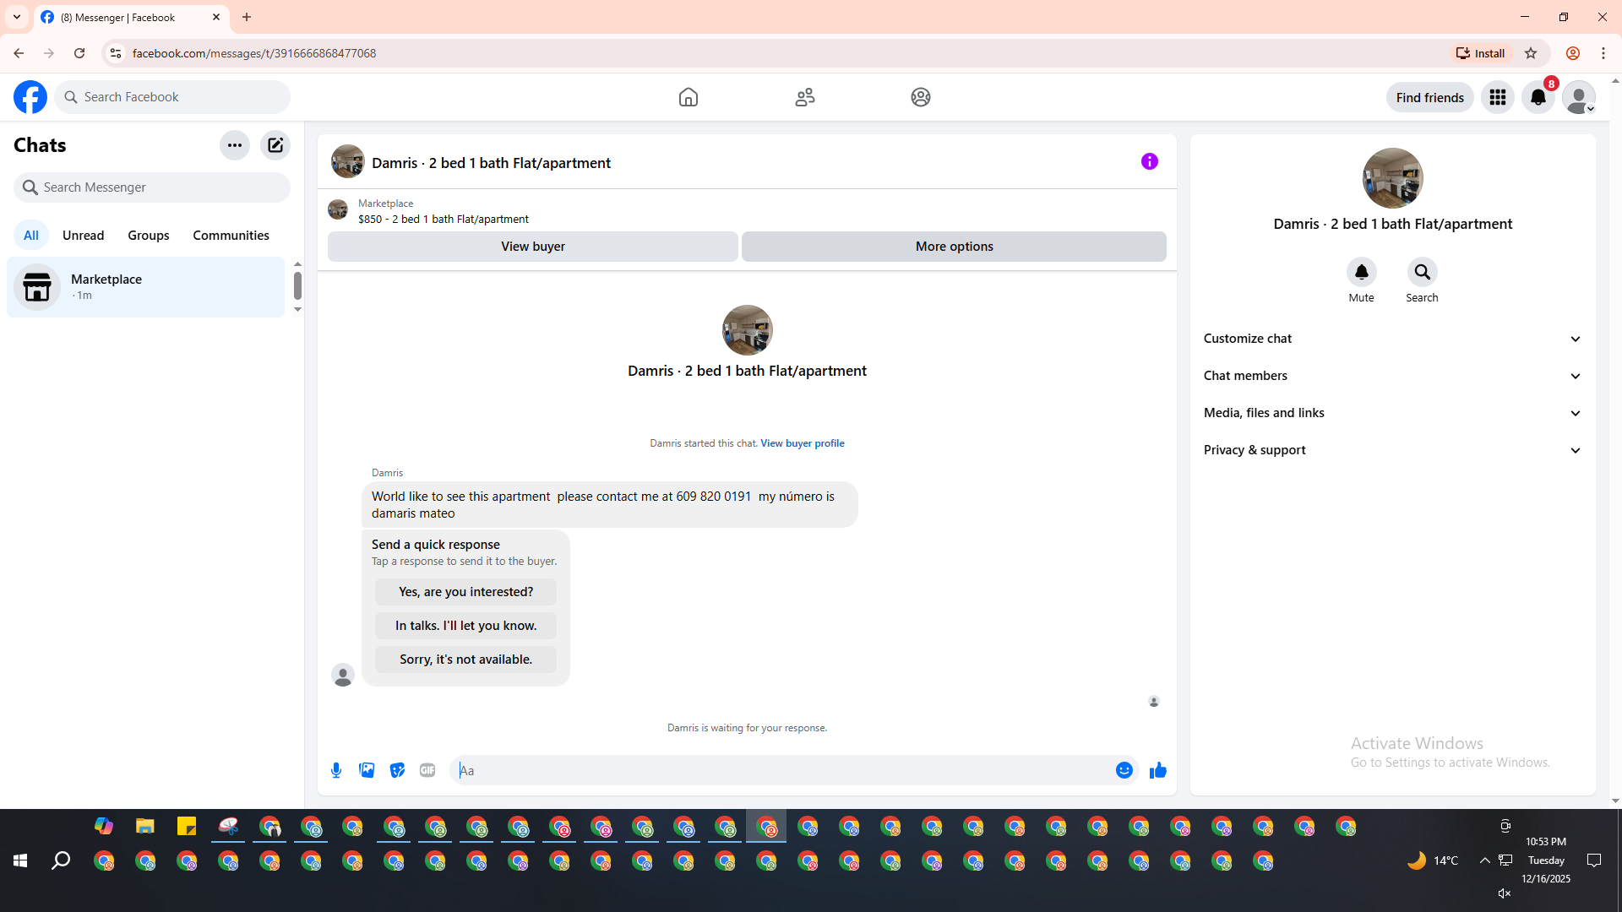
Task: Switch to the Unread tab
Action: [84, 236]
